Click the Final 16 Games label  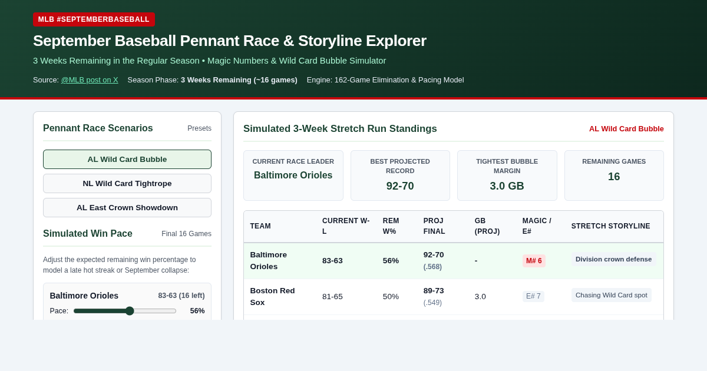point(186,234)
